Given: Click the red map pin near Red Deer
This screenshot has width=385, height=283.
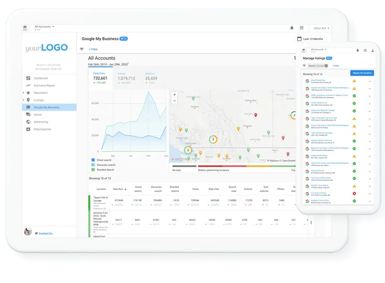Looking at the screenshot, I should point(256,115).
